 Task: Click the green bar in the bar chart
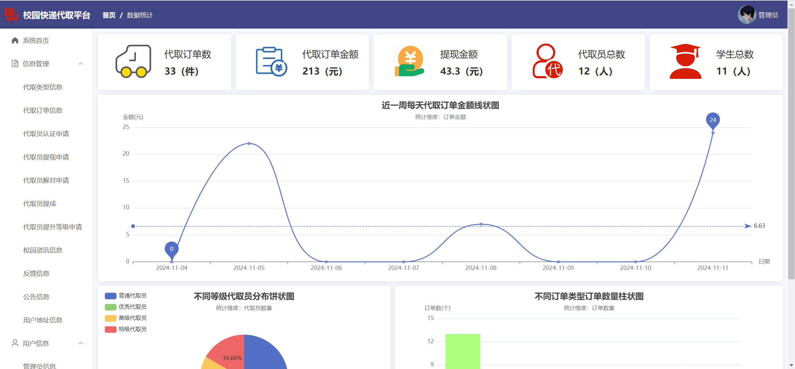tap(463, 352)
